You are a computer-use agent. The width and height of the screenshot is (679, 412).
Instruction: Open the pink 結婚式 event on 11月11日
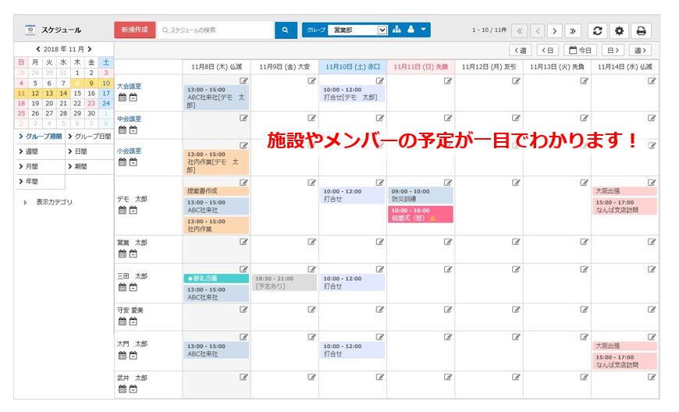coord(420,215)
